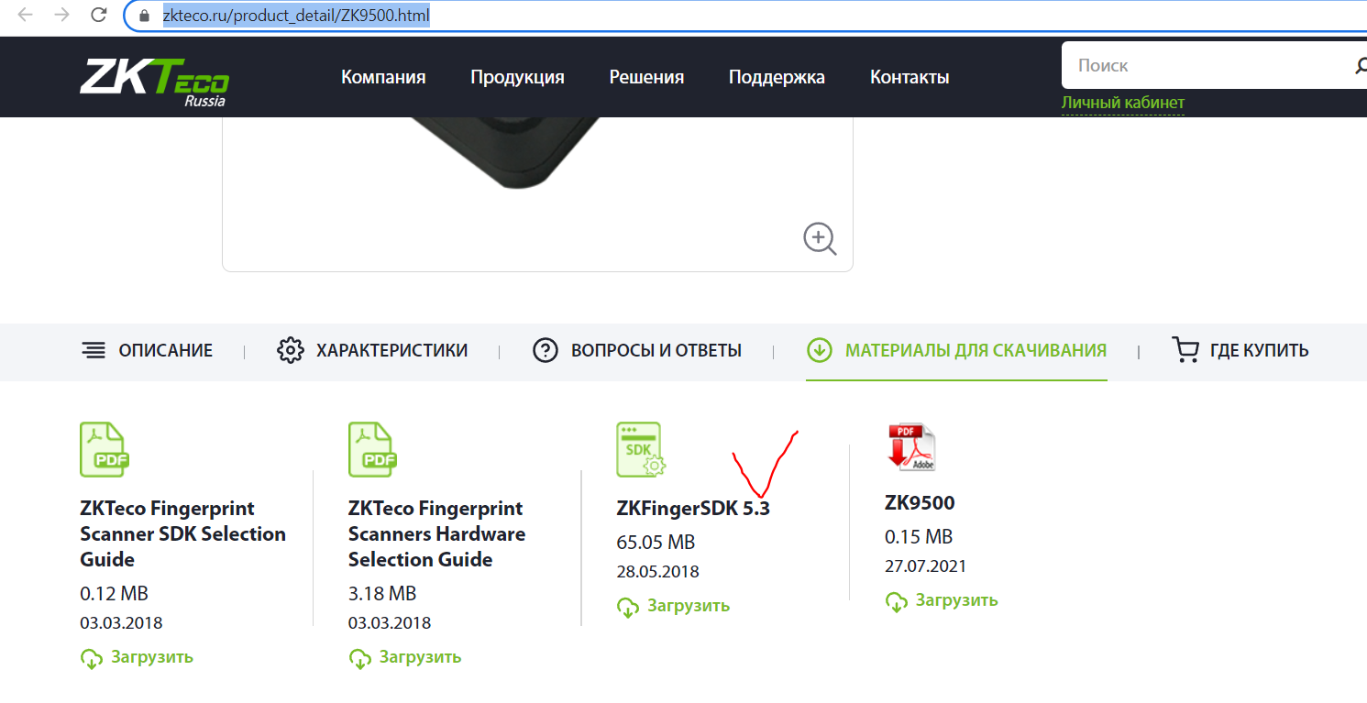
Task: Click download cloud icon under 65.05 MB file
Action: tap(627, 607)
